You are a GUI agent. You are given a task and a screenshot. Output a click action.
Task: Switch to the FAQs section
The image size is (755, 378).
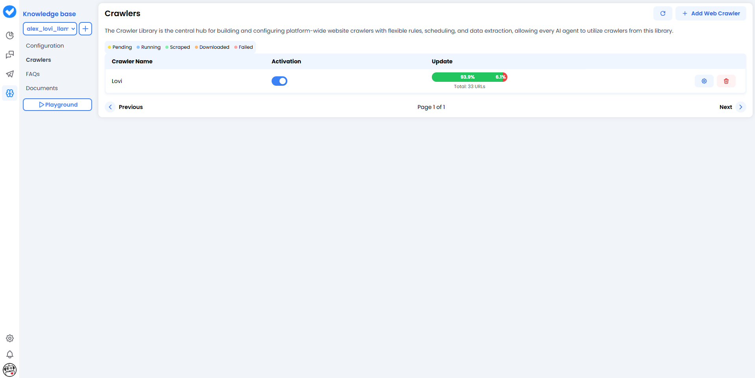[33, 74]
